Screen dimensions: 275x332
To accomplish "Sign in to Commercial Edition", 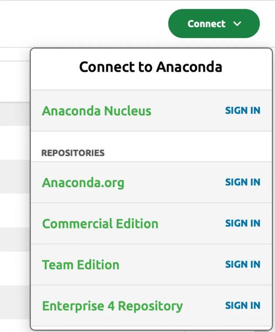I will pyautogui.click(x=242, y=224).
